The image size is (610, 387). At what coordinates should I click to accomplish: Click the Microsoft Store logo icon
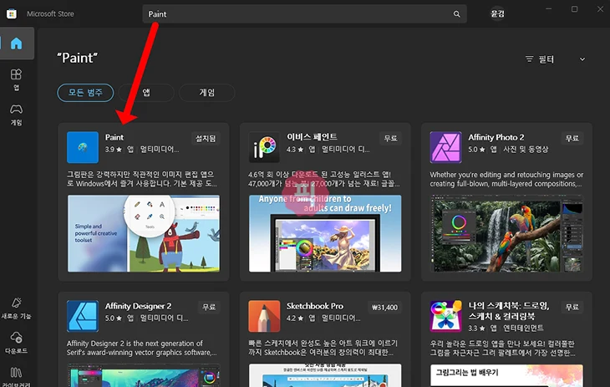12,14
